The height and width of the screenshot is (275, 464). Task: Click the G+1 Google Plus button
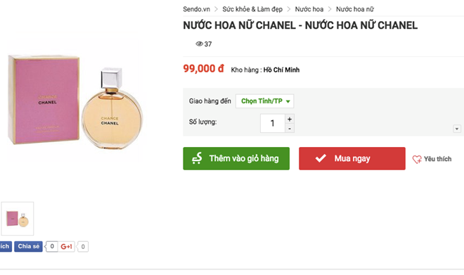[x=66, y=246]
